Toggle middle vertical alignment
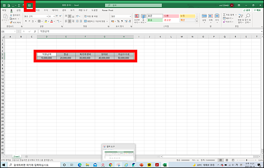 (69, 16)
